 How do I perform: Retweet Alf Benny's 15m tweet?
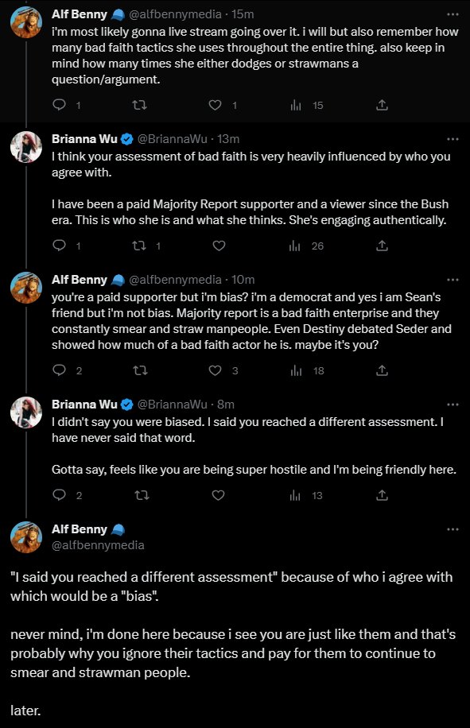tap(139, 105)
